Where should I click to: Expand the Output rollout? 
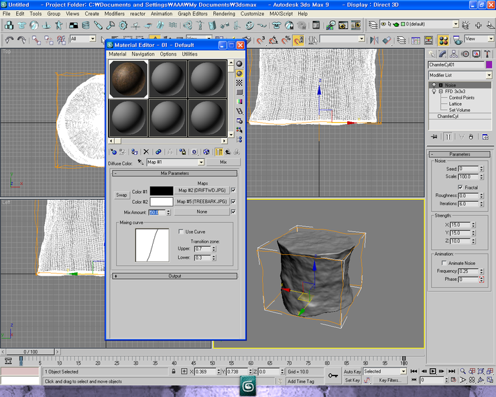(175, 276)
